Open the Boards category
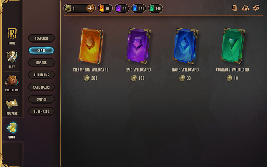Screen dimensions: 267x167 [41, 63]
